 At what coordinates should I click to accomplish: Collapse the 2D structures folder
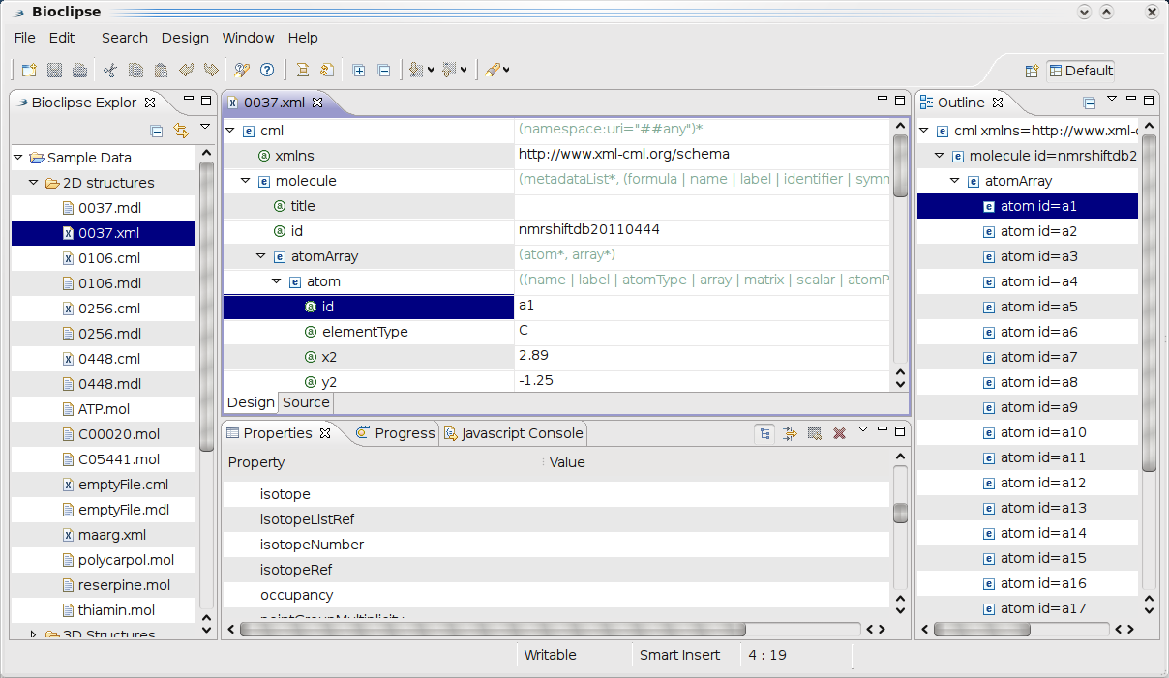coord(34,183)
